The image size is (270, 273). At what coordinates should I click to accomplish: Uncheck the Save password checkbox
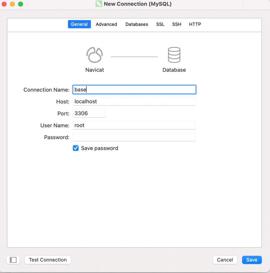tap(76, 148)
